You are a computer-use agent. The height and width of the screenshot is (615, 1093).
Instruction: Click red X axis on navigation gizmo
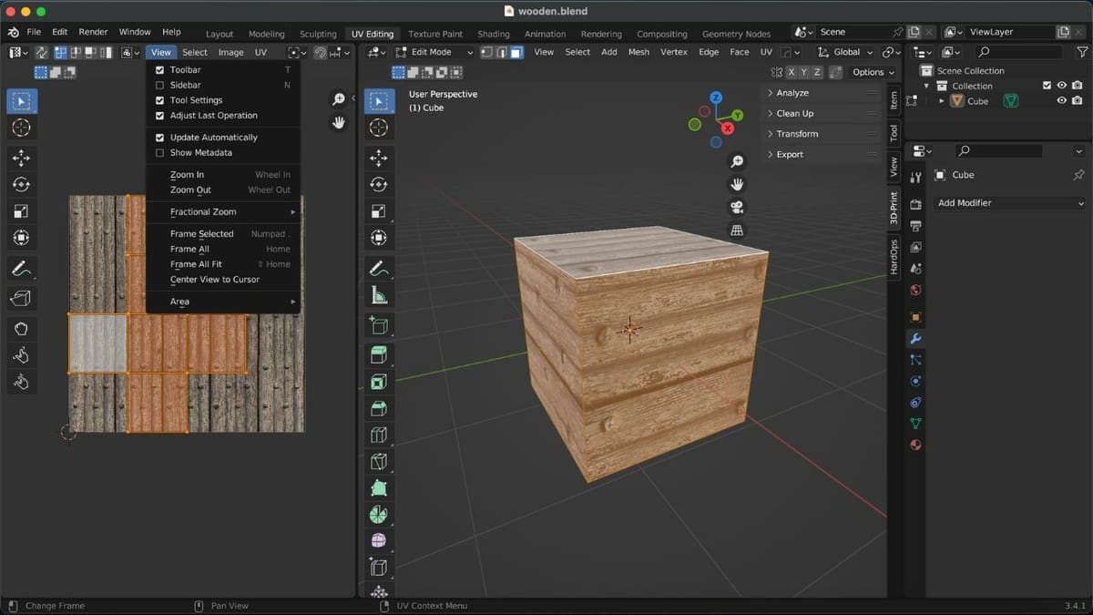point(728,128)
